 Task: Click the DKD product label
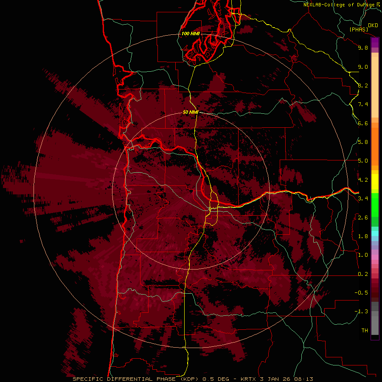[373, 25]
